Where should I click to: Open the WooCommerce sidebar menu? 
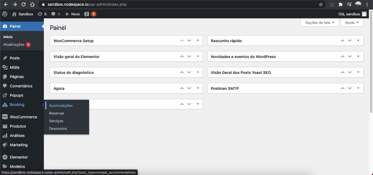click(x=23, y=117)
